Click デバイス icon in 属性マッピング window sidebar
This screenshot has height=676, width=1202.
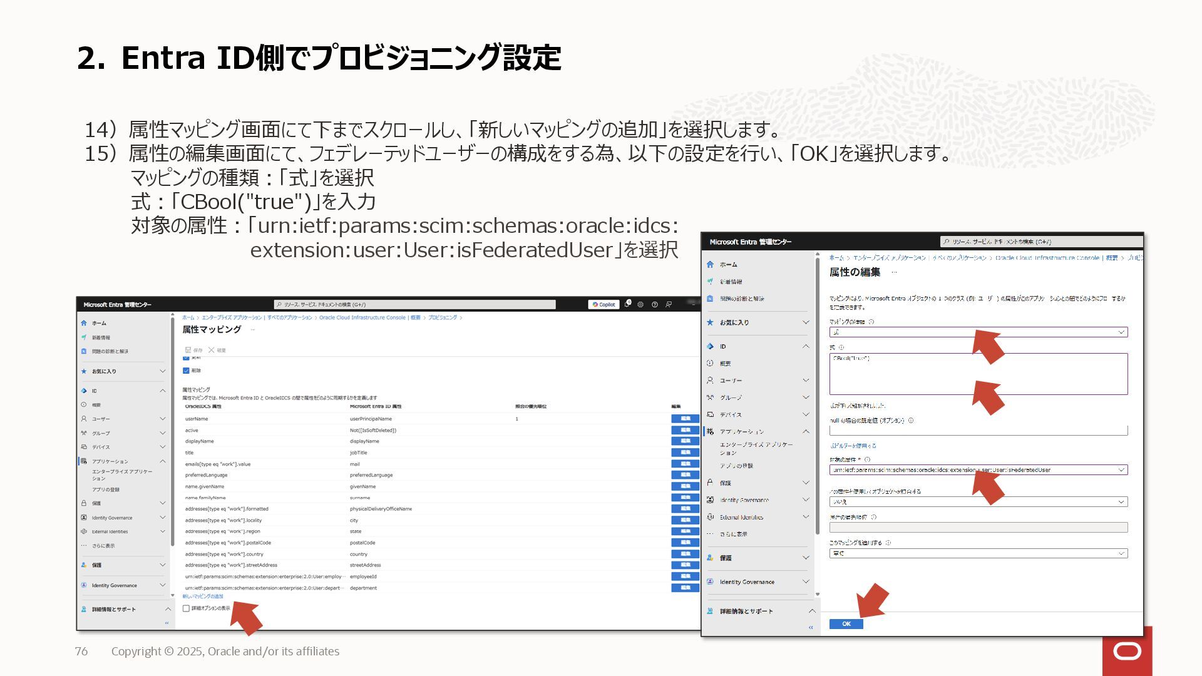84,447
